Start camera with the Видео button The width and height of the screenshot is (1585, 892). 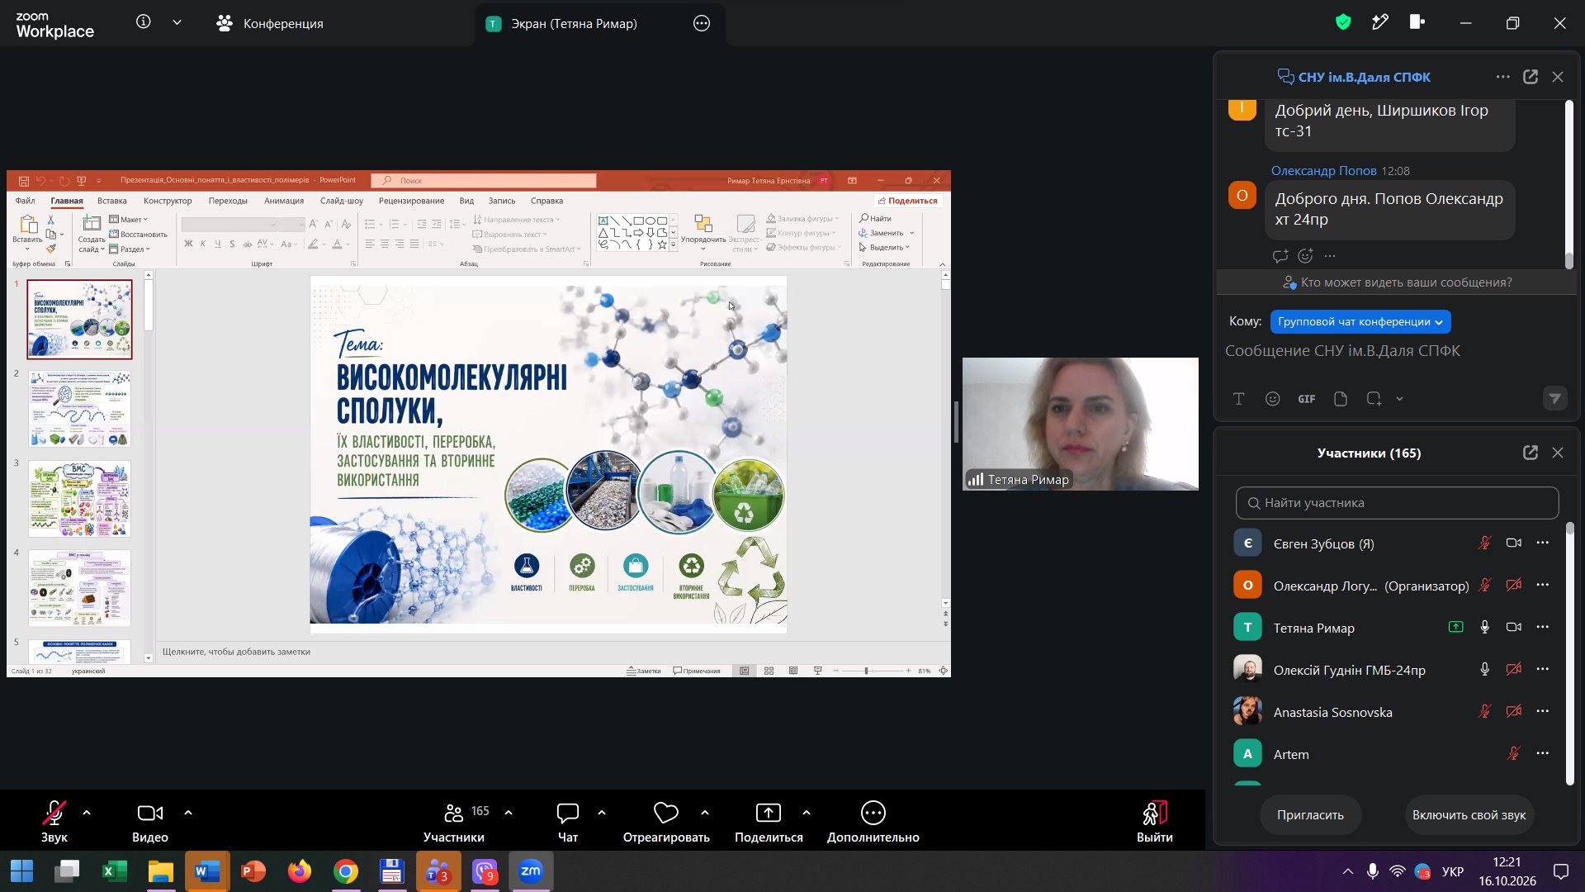[149, 821]
